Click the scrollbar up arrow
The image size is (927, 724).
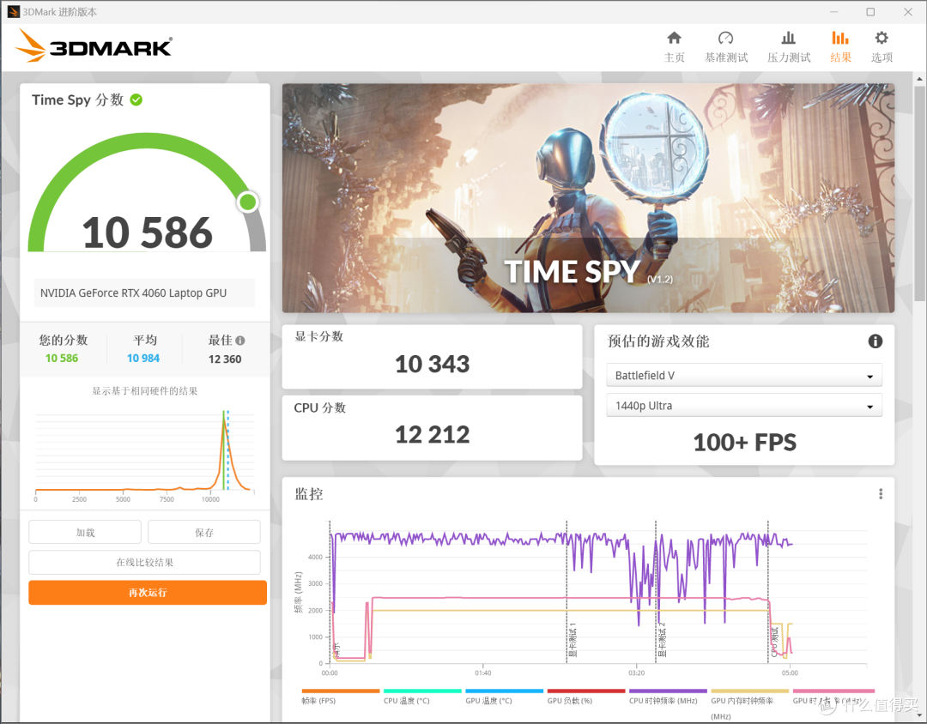coord(920,78)
